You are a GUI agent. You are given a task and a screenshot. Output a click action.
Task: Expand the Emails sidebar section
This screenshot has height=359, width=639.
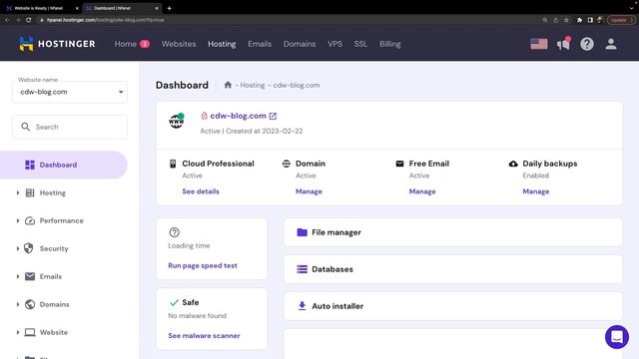coord(18,276)
